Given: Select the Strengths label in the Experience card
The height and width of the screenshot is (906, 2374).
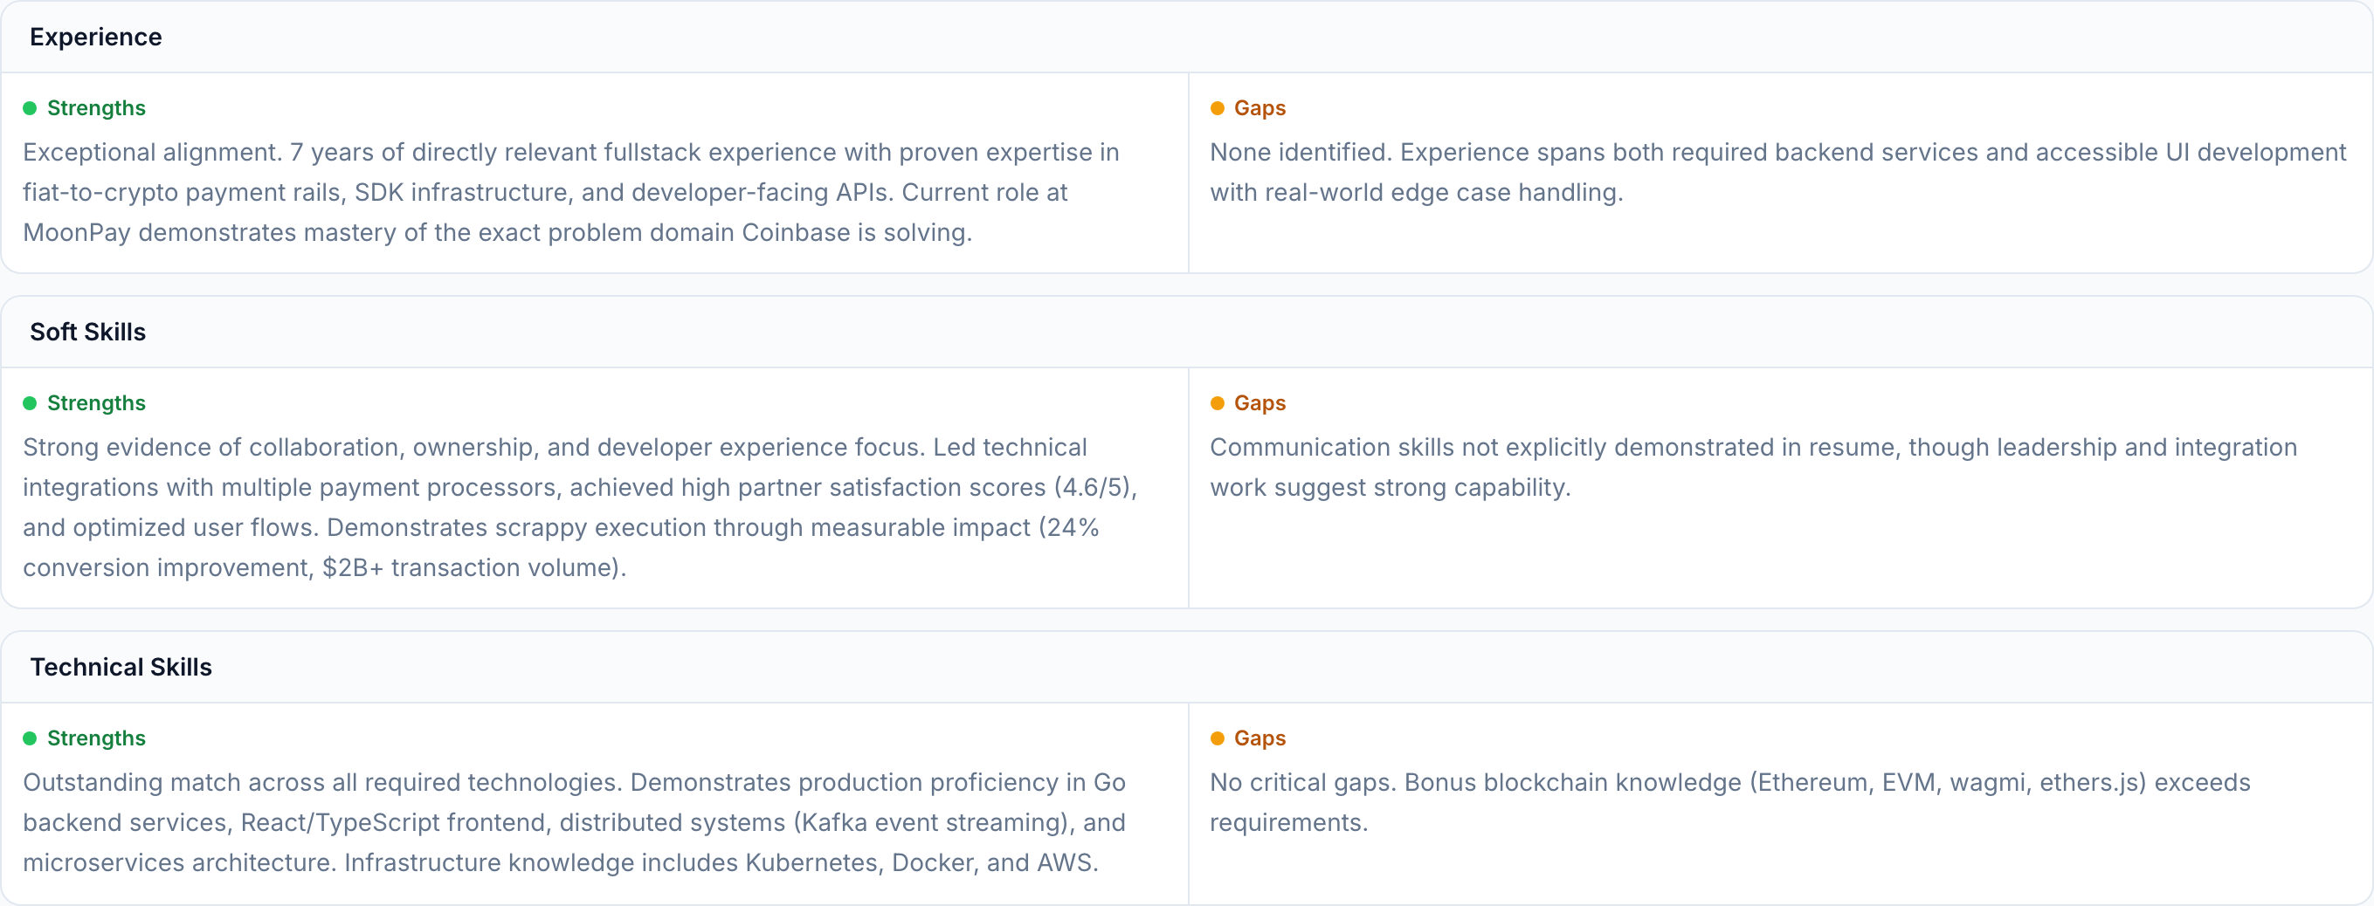Looking at the screenshot, I should tap(96, 108).
